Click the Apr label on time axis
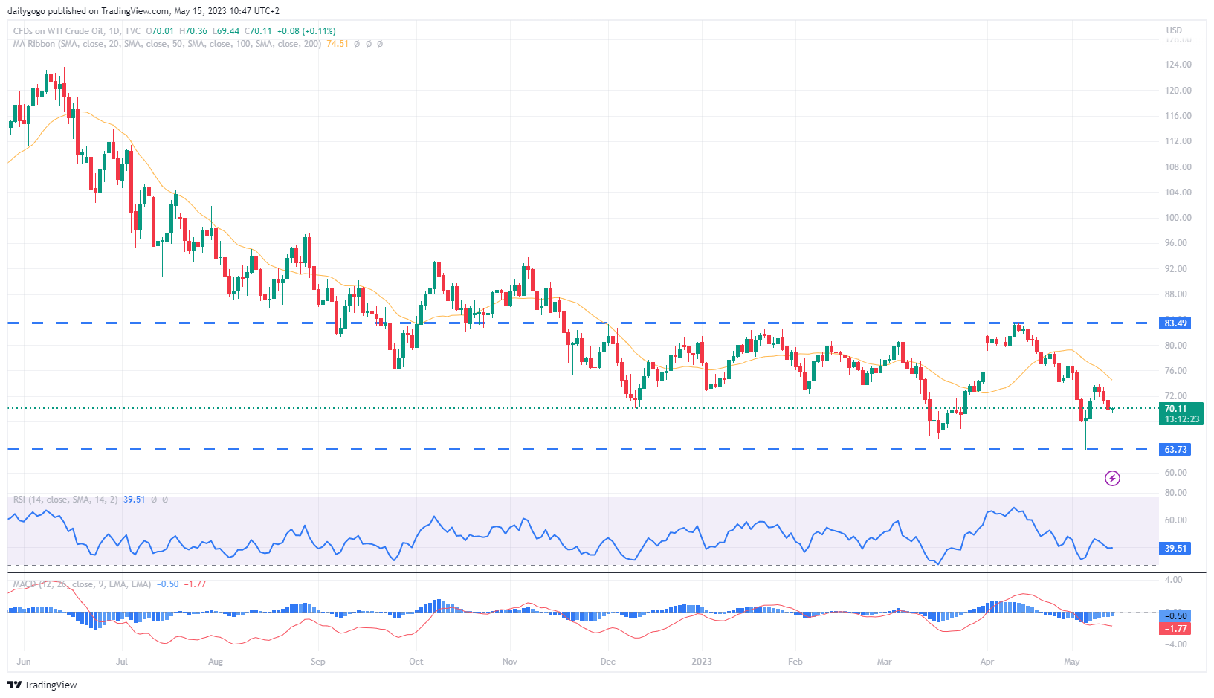Viewport: 1214px width, 698px height. point(987,662)
